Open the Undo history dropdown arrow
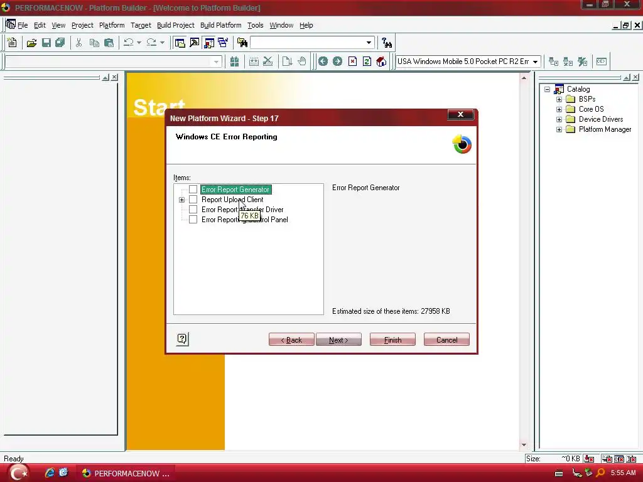The height and width of the screenshot is (482, 643). coord(139,43)
